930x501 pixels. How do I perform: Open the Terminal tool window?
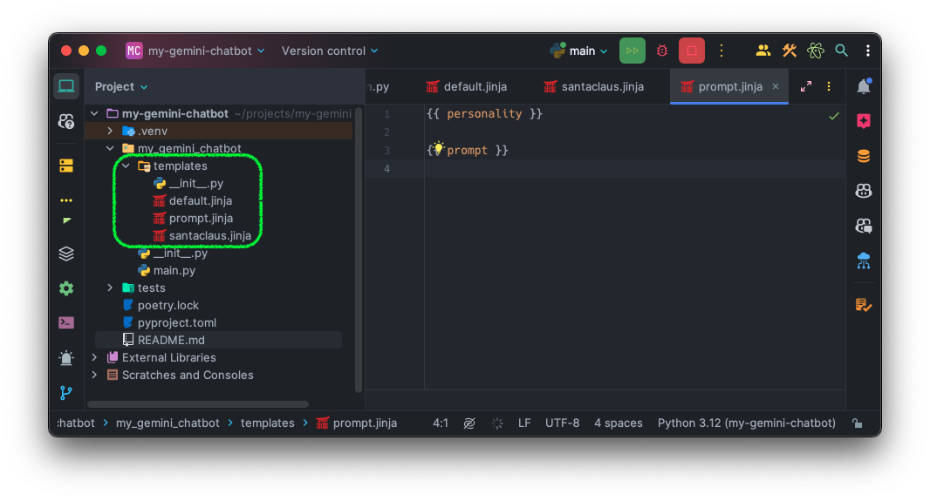click(66, 322)
